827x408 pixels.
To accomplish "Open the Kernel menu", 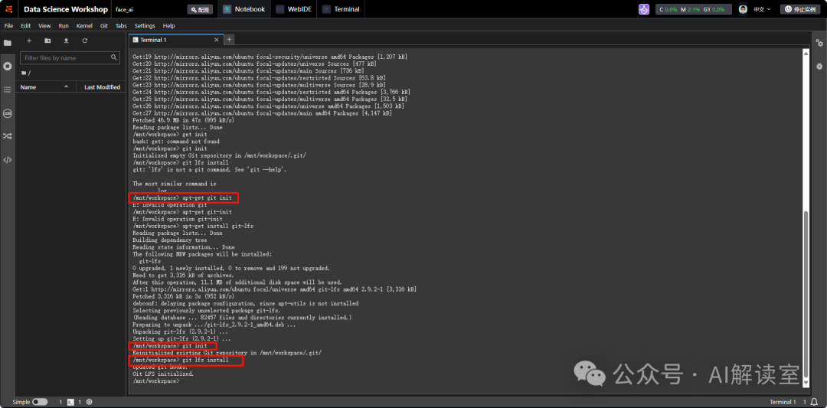I will point(84,25).
